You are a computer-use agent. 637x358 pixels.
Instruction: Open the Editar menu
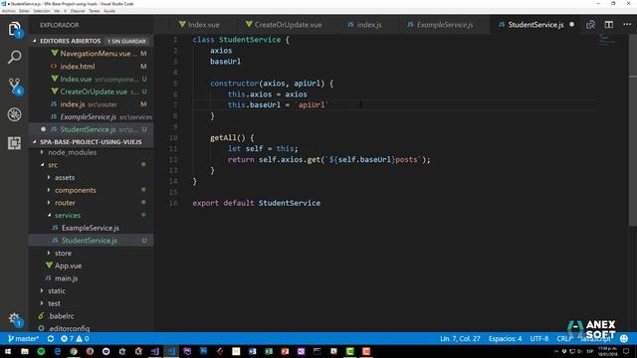(24, 11)
